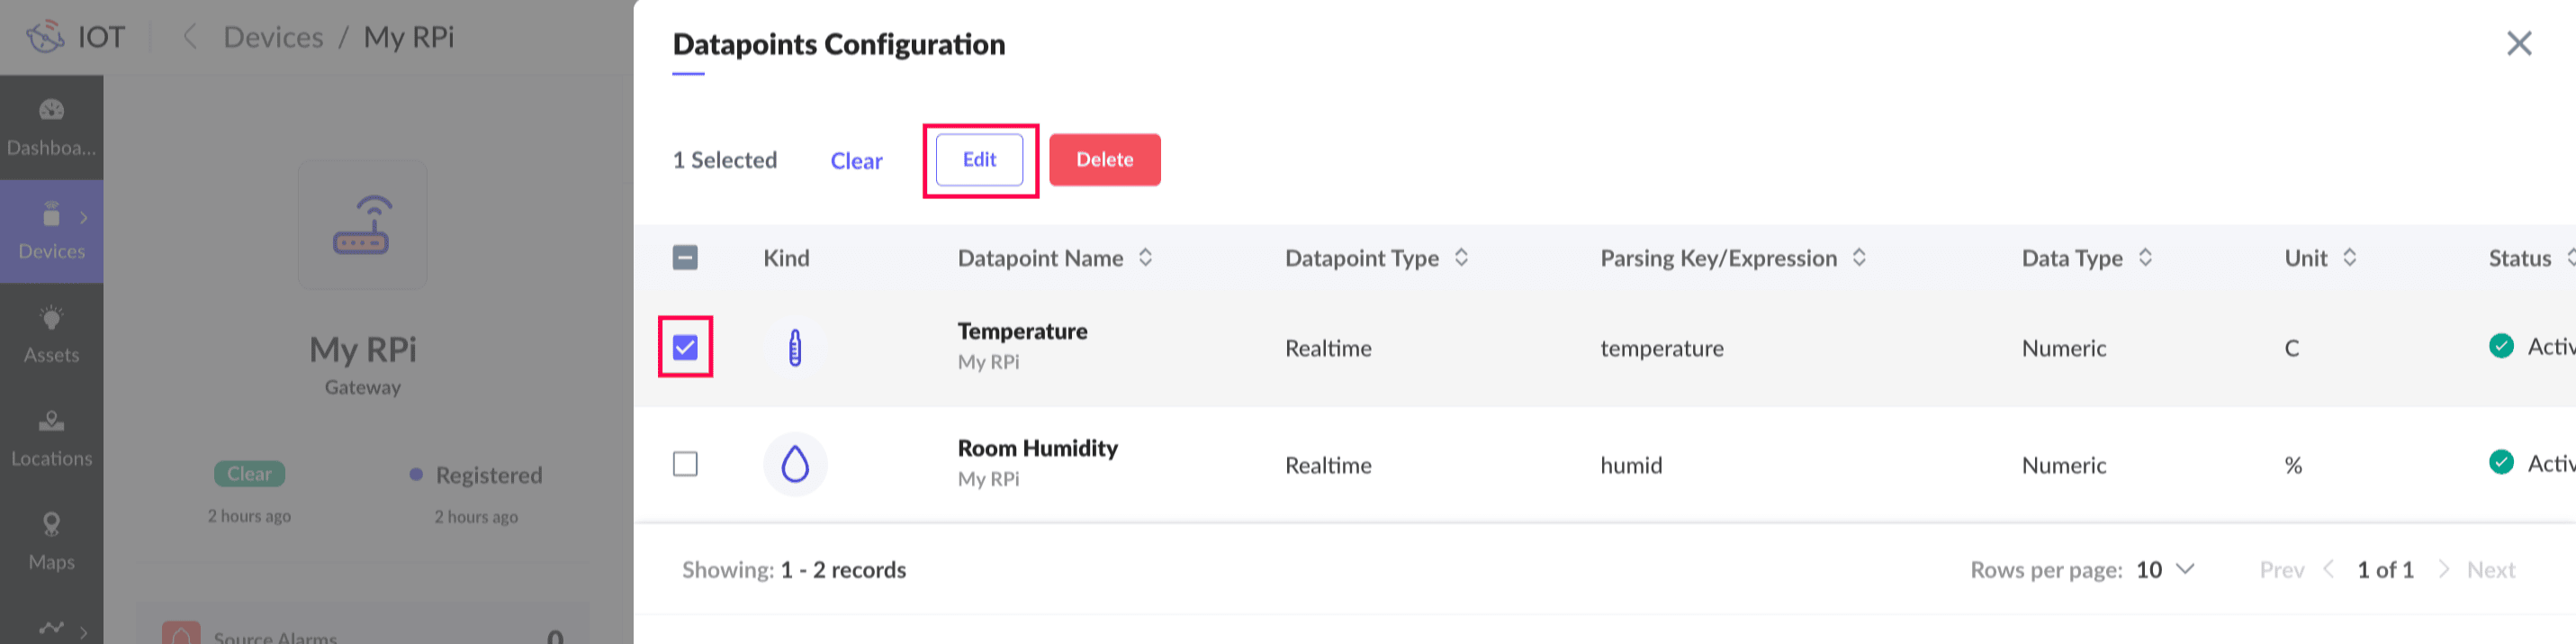Image resolution: width=2576 pixels, height=644 pixels.
Task: Open Maps from the sidebar
Action: click(51, 541)
